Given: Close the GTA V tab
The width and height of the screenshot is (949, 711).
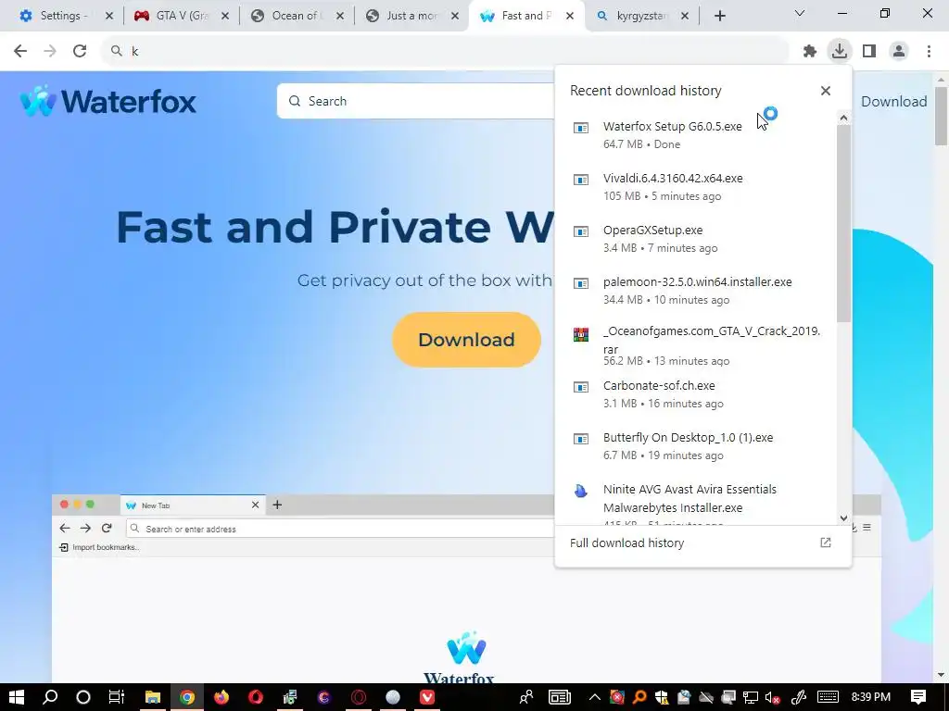Looking at the screenshot, I should click(x=224, y=16).
